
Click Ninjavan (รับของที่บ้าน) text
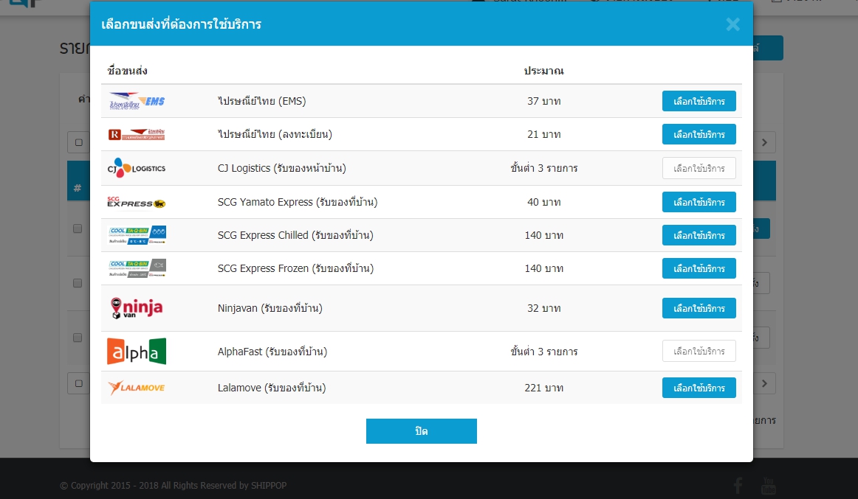(x=270, y=308)
